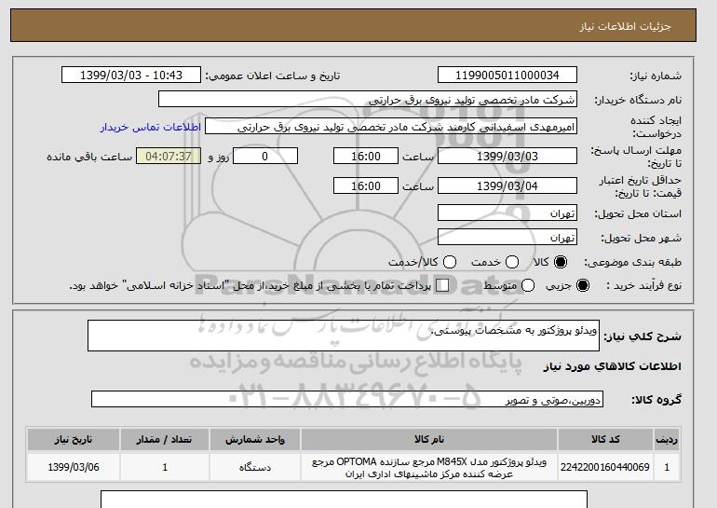Select the کالا radio button

tap(561, 262)
